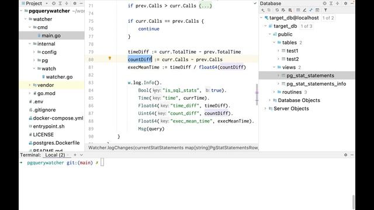374x210 pixels.
Task: Expand the vendor folder
Action: tap(30, 85)
